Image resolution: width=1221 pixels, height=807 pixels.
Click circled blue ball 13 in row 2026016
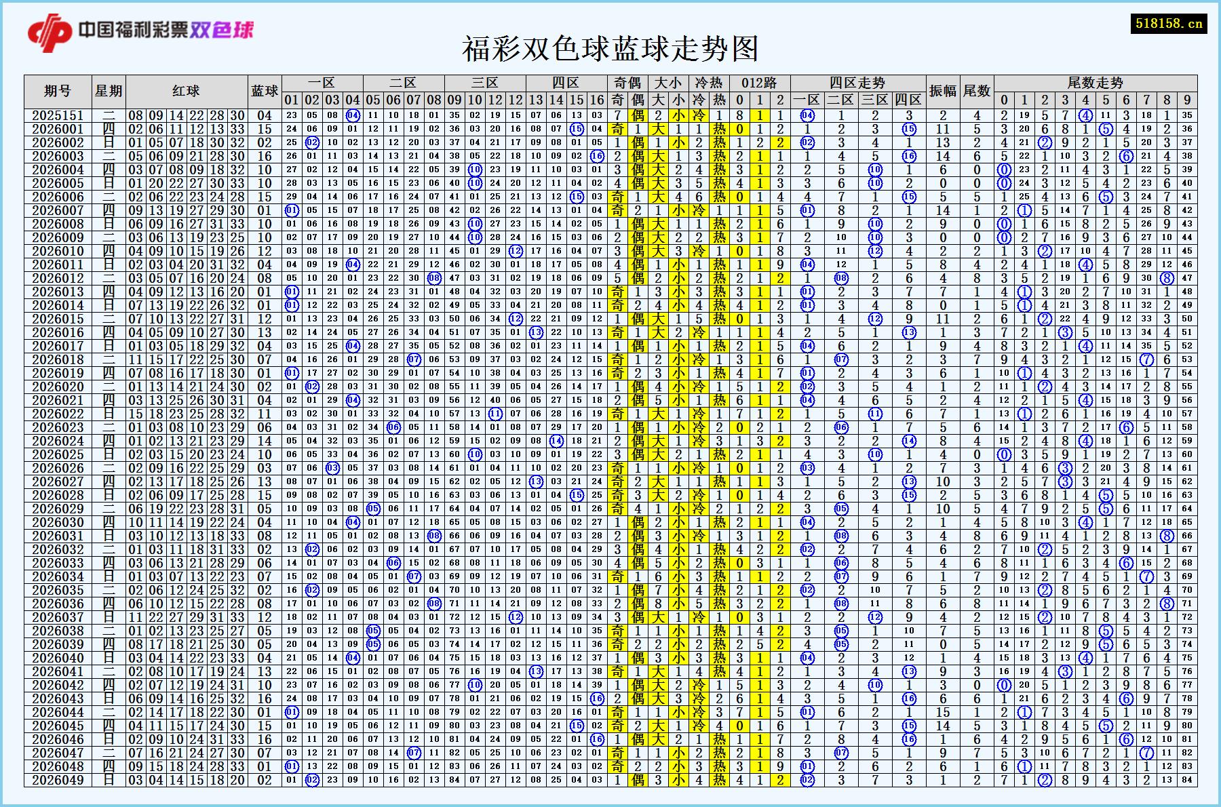coord(536,332)
